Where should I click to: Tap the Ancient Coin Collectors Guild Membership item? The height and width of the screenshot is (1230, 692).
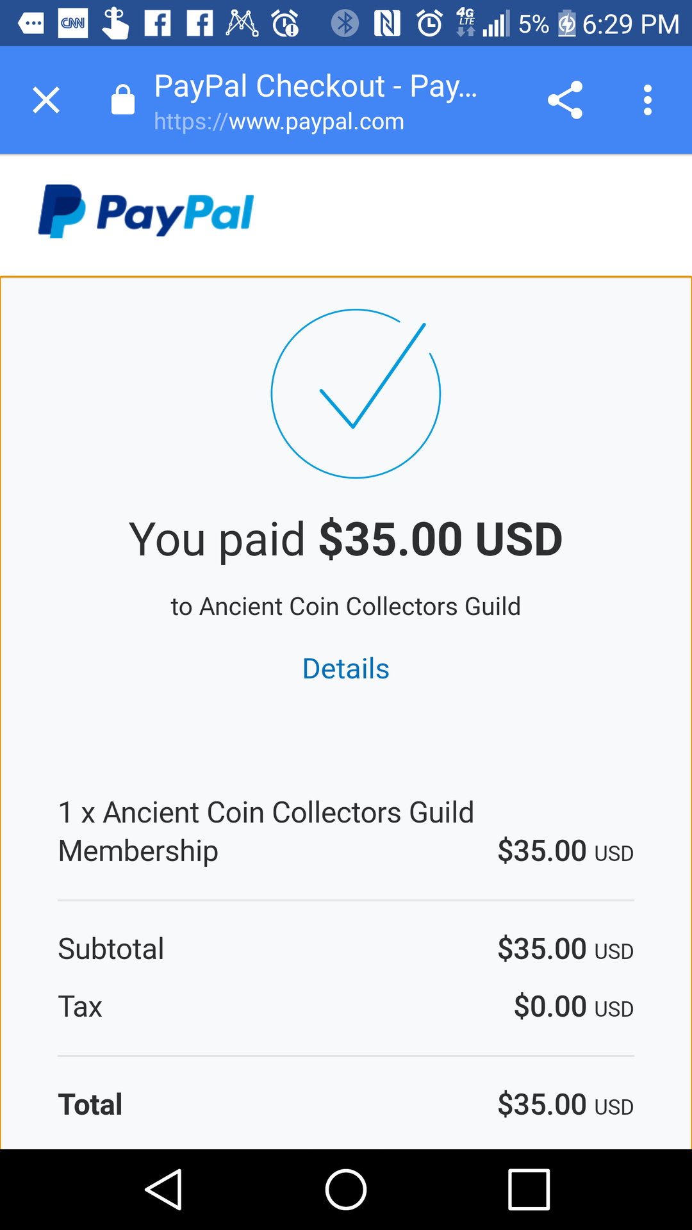[266, 832]
